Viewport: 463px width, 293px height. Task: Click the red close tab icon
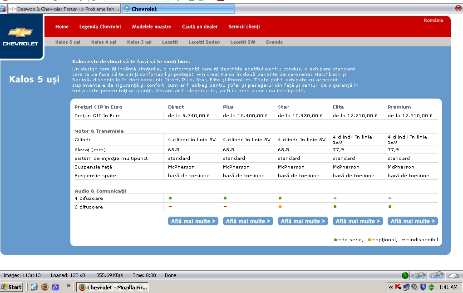[458, 8]
